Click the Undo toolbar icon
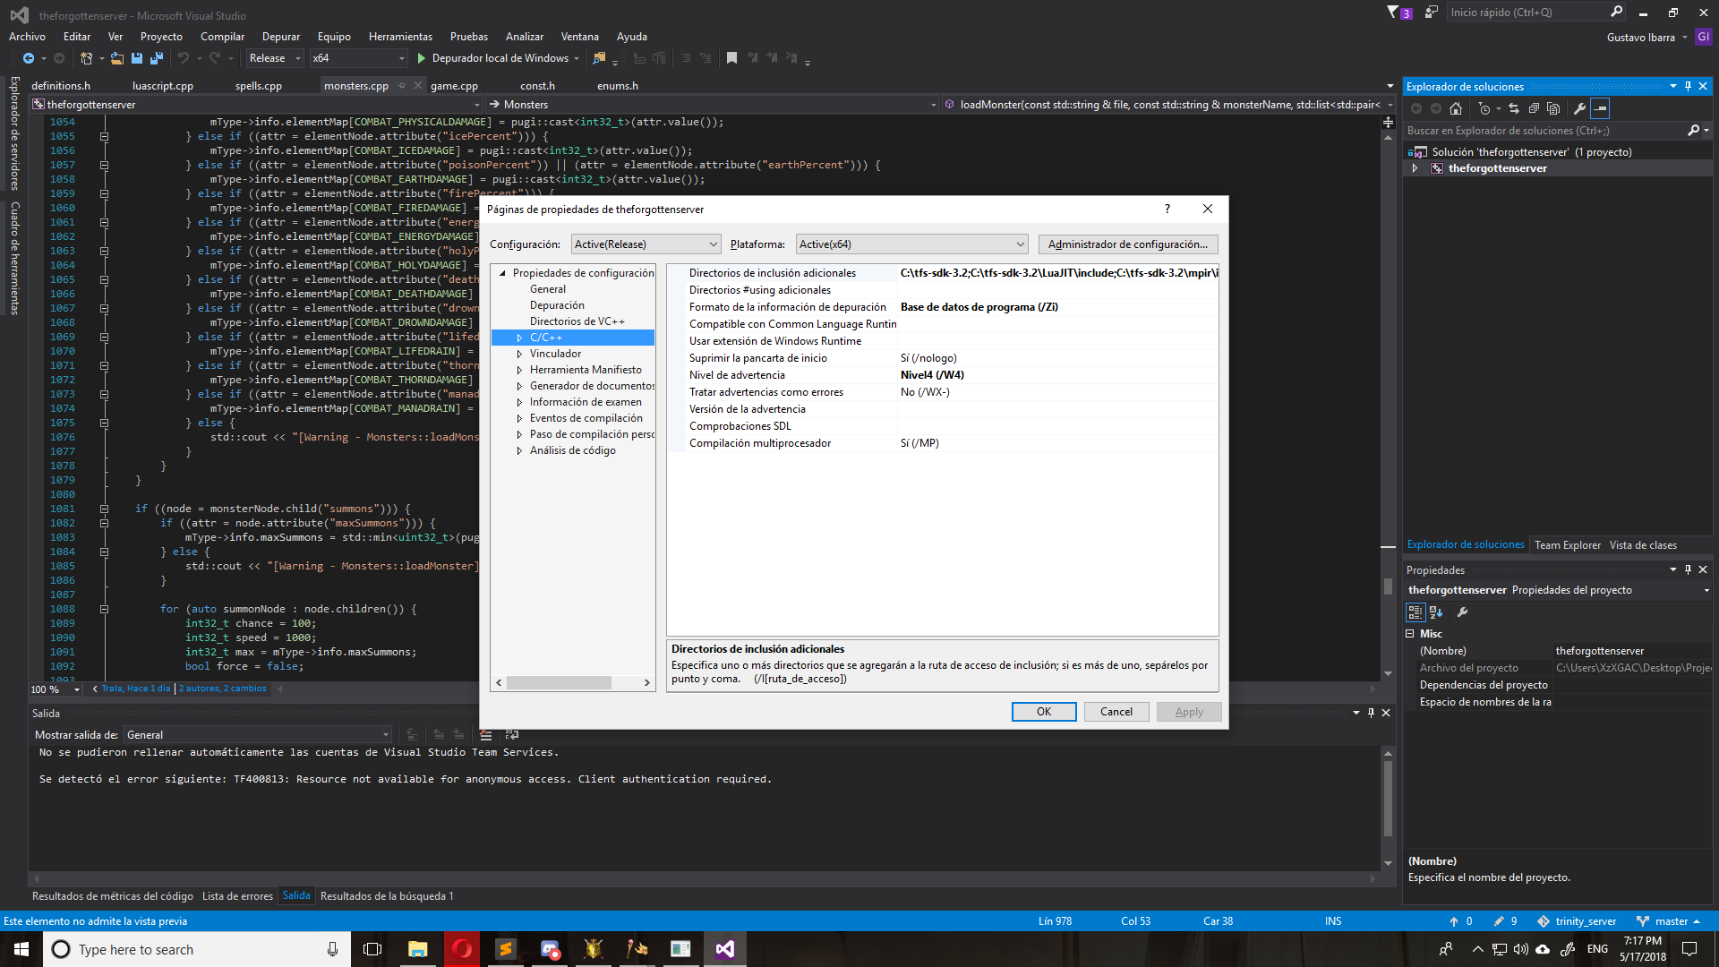Image resolution: width=1719 pixels, height=967 pixels. pos(183,58)
